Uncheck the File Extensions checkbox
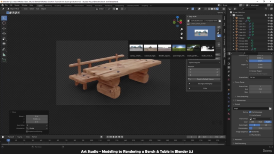This screenshot has width=274, height=154. point(250,112)
